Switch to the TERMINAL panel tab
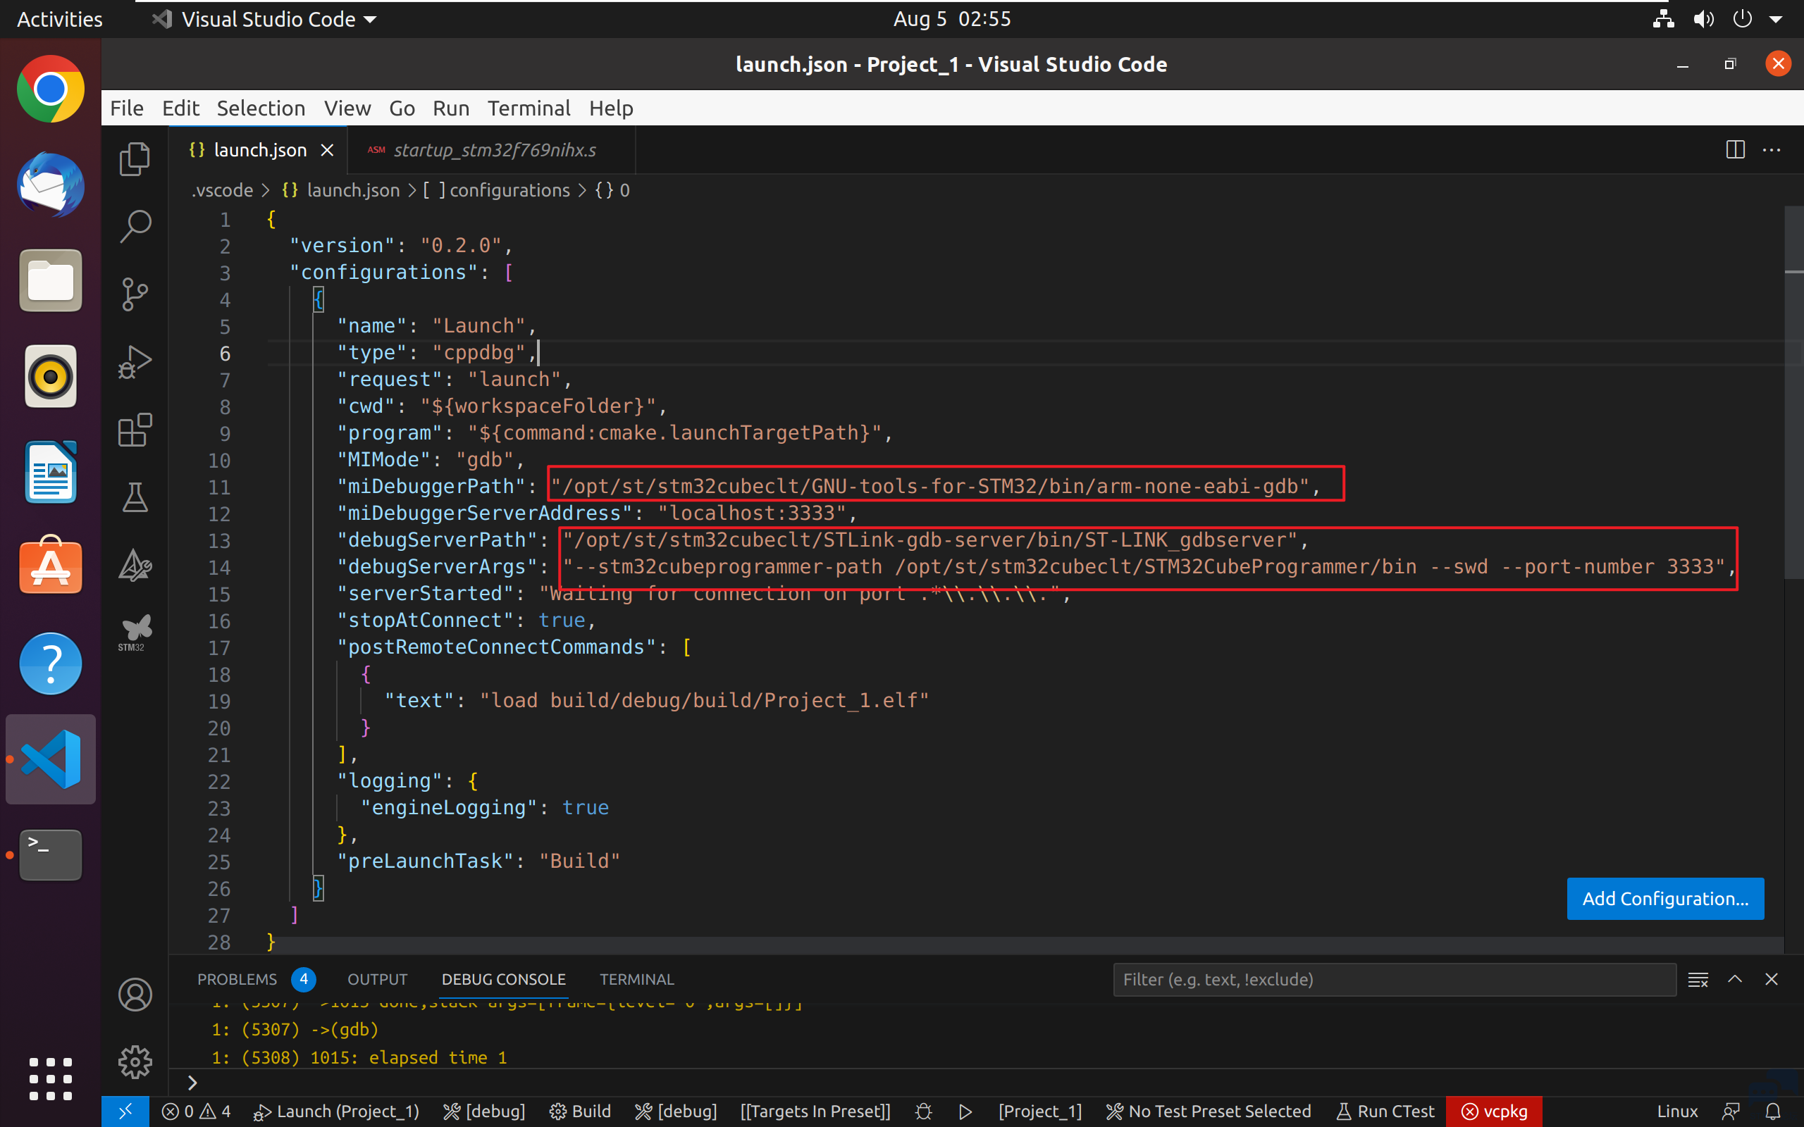 coord(636,979)
